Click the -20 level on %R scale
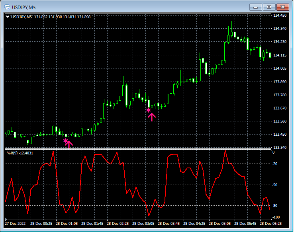The width and height of the screenshot is (294, 232). pyautogui.click(x=275, y=164)
